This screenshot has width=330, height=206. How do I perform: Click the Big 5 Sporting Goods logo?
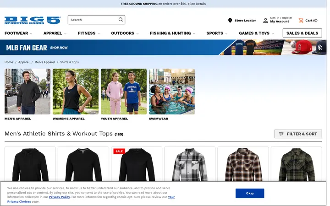33,21
